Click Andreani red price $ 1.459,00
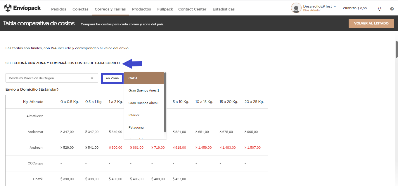The image size is (398, 186). click(204, 148)
